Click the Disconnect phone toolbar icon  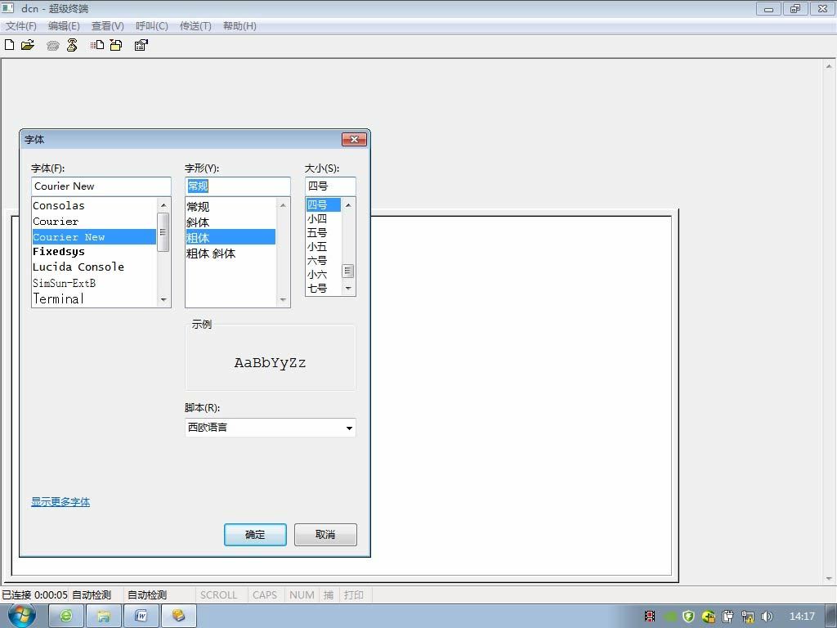(72, 46)
